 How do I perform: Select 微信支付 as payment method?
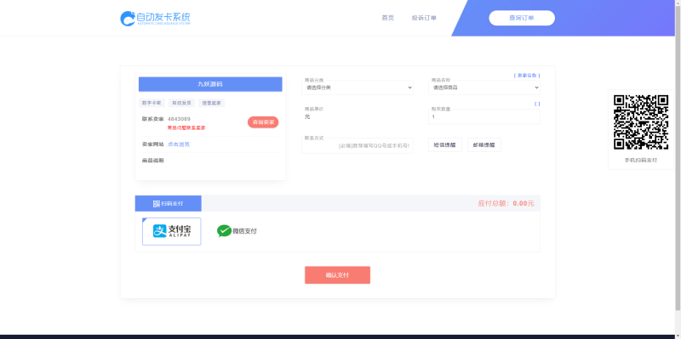[x=237, y=231]
